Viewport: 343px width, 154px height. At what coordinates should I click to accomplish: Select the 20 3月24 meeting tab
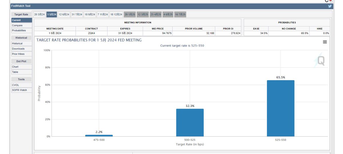point(39,14)
